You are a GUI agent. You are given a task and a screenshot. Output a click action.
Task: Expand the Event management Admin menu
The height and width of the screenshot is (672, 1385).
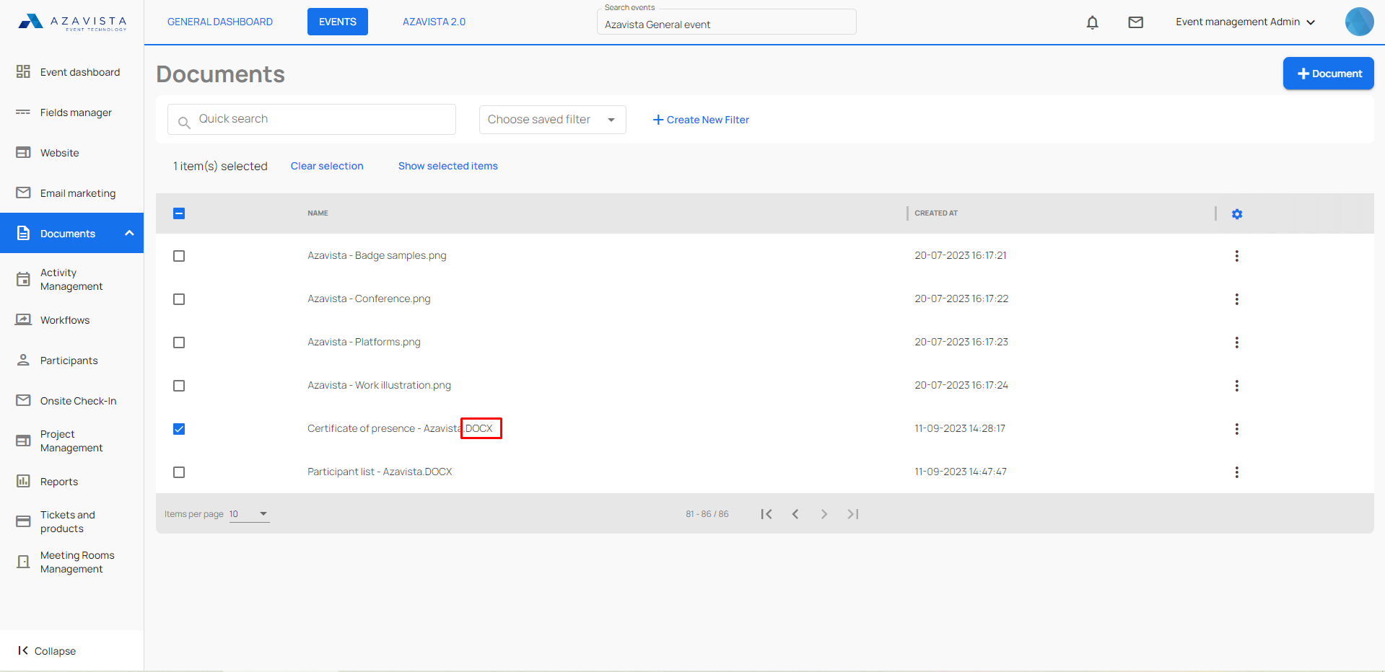pyautogui.click(x=1245, y=22)
